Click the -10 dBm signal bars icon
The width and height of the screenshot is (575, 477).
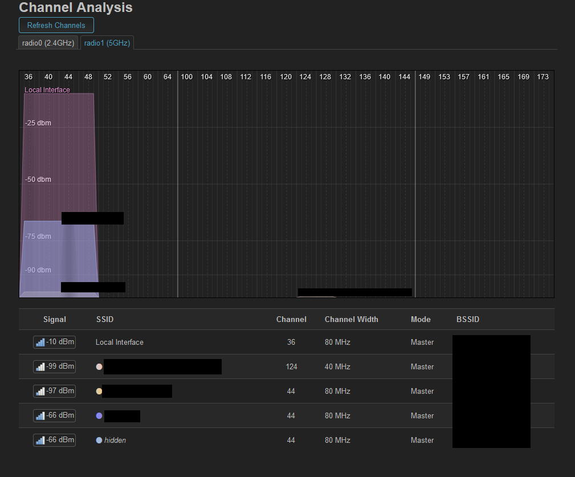40,343
